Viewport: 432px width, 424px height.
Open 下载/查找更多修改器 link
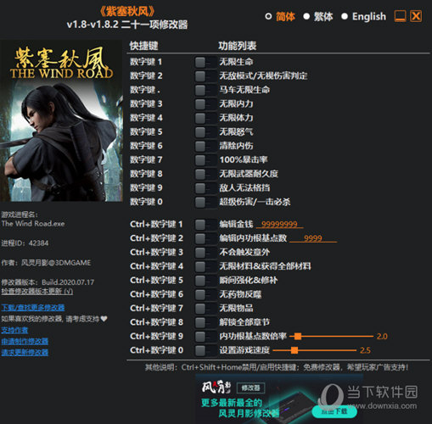pos(33,308)
